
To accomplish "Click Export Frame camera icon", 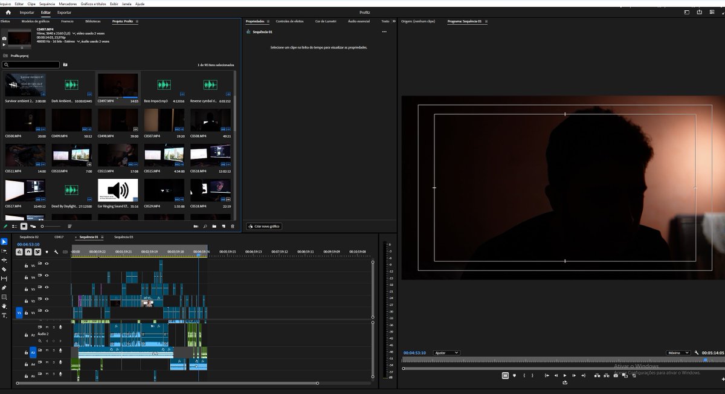I will (x=615, y=375).
